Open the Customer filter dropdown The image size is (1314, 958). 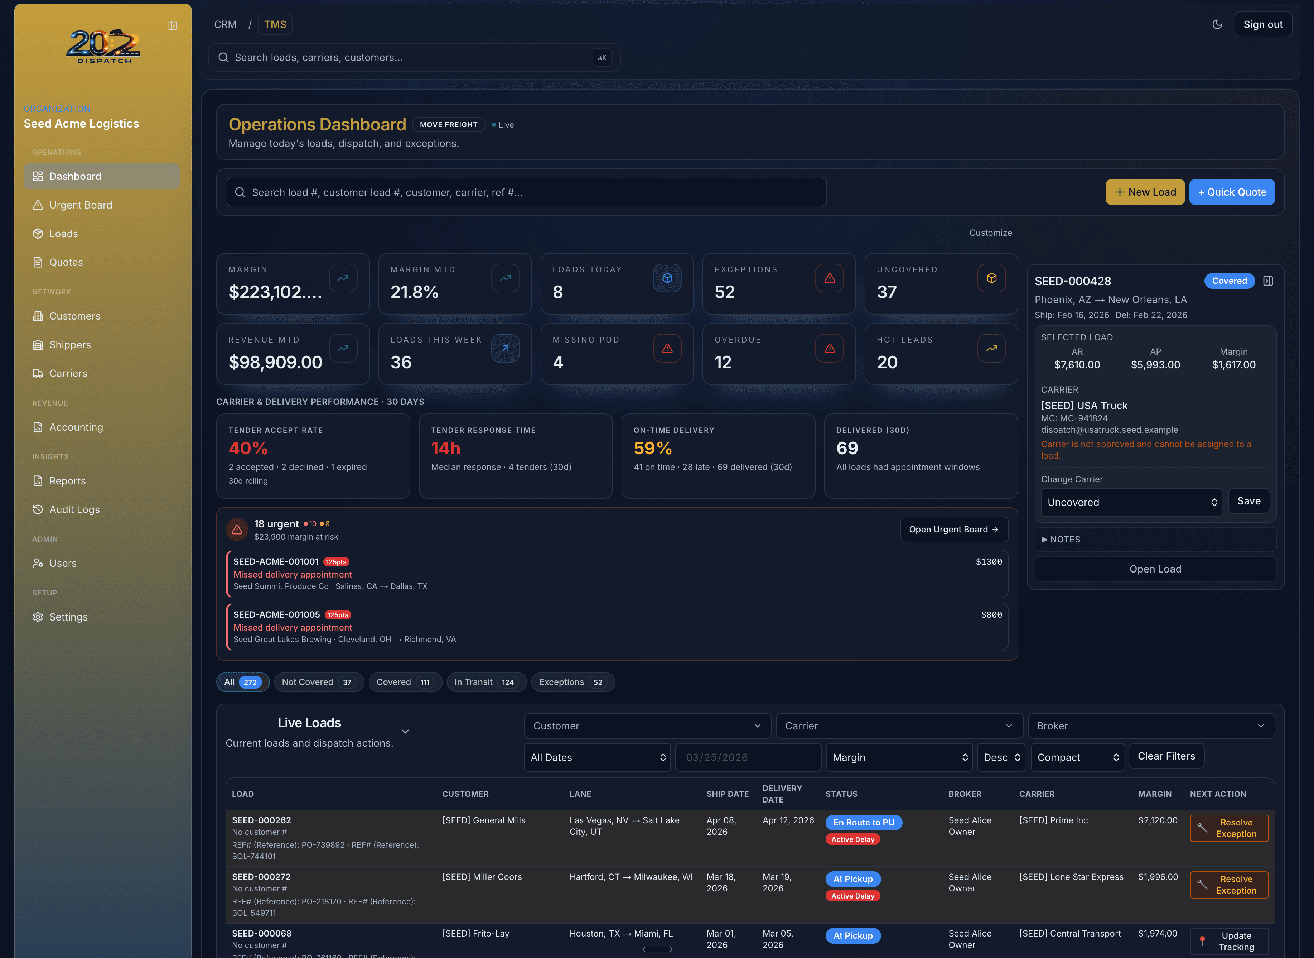[647, 725]
